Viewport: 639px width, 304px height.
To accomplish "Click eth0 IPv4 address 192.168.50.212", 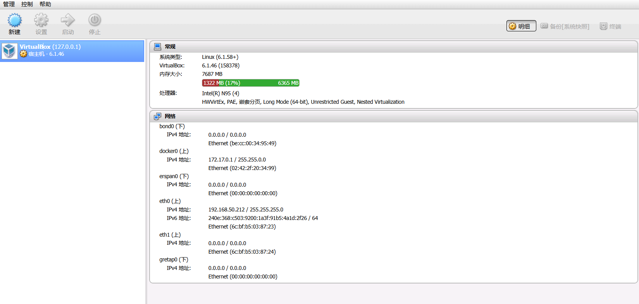I will pos(246,210).
